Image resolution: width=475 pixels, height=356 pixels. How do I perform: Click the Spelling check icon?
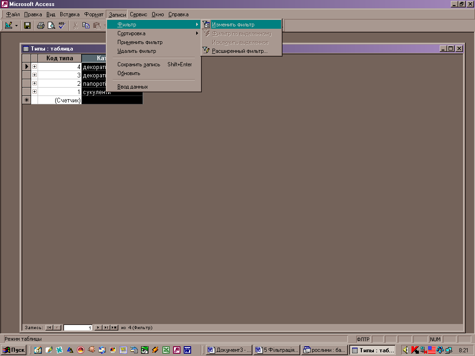(x=62, y=26)
